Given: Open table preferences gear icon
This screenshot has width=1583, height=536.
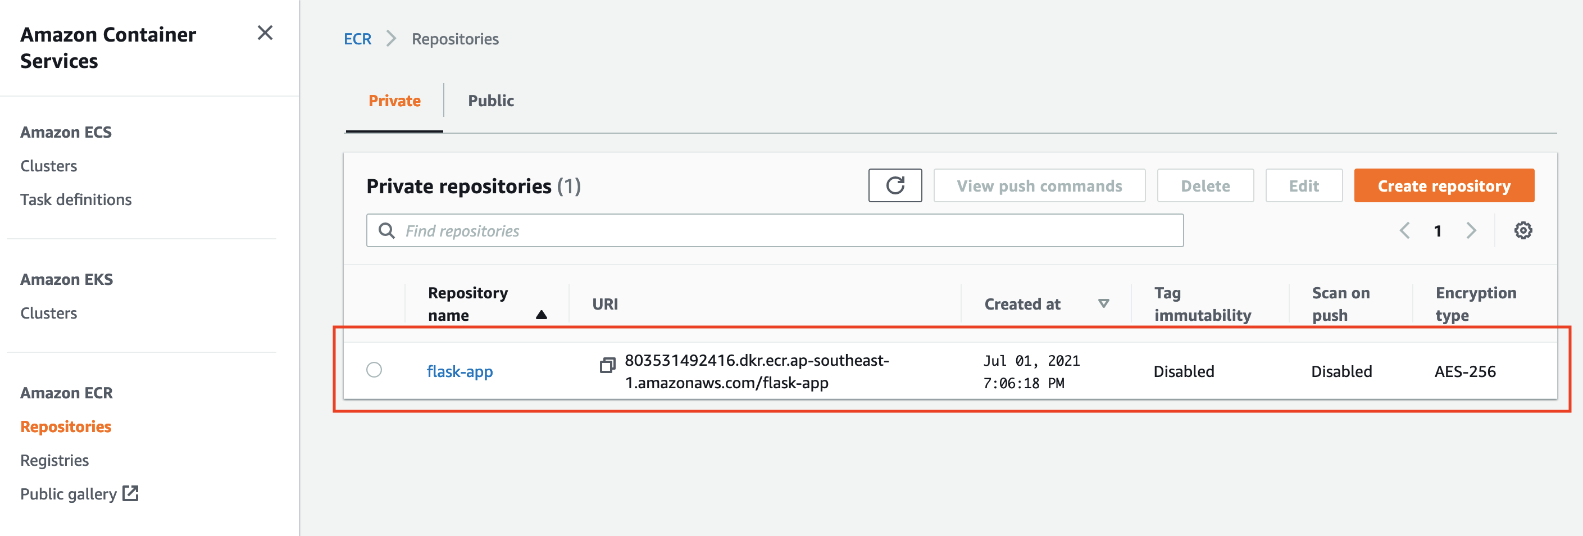Looking at the screenshot, I should (x=1523, y=230).
